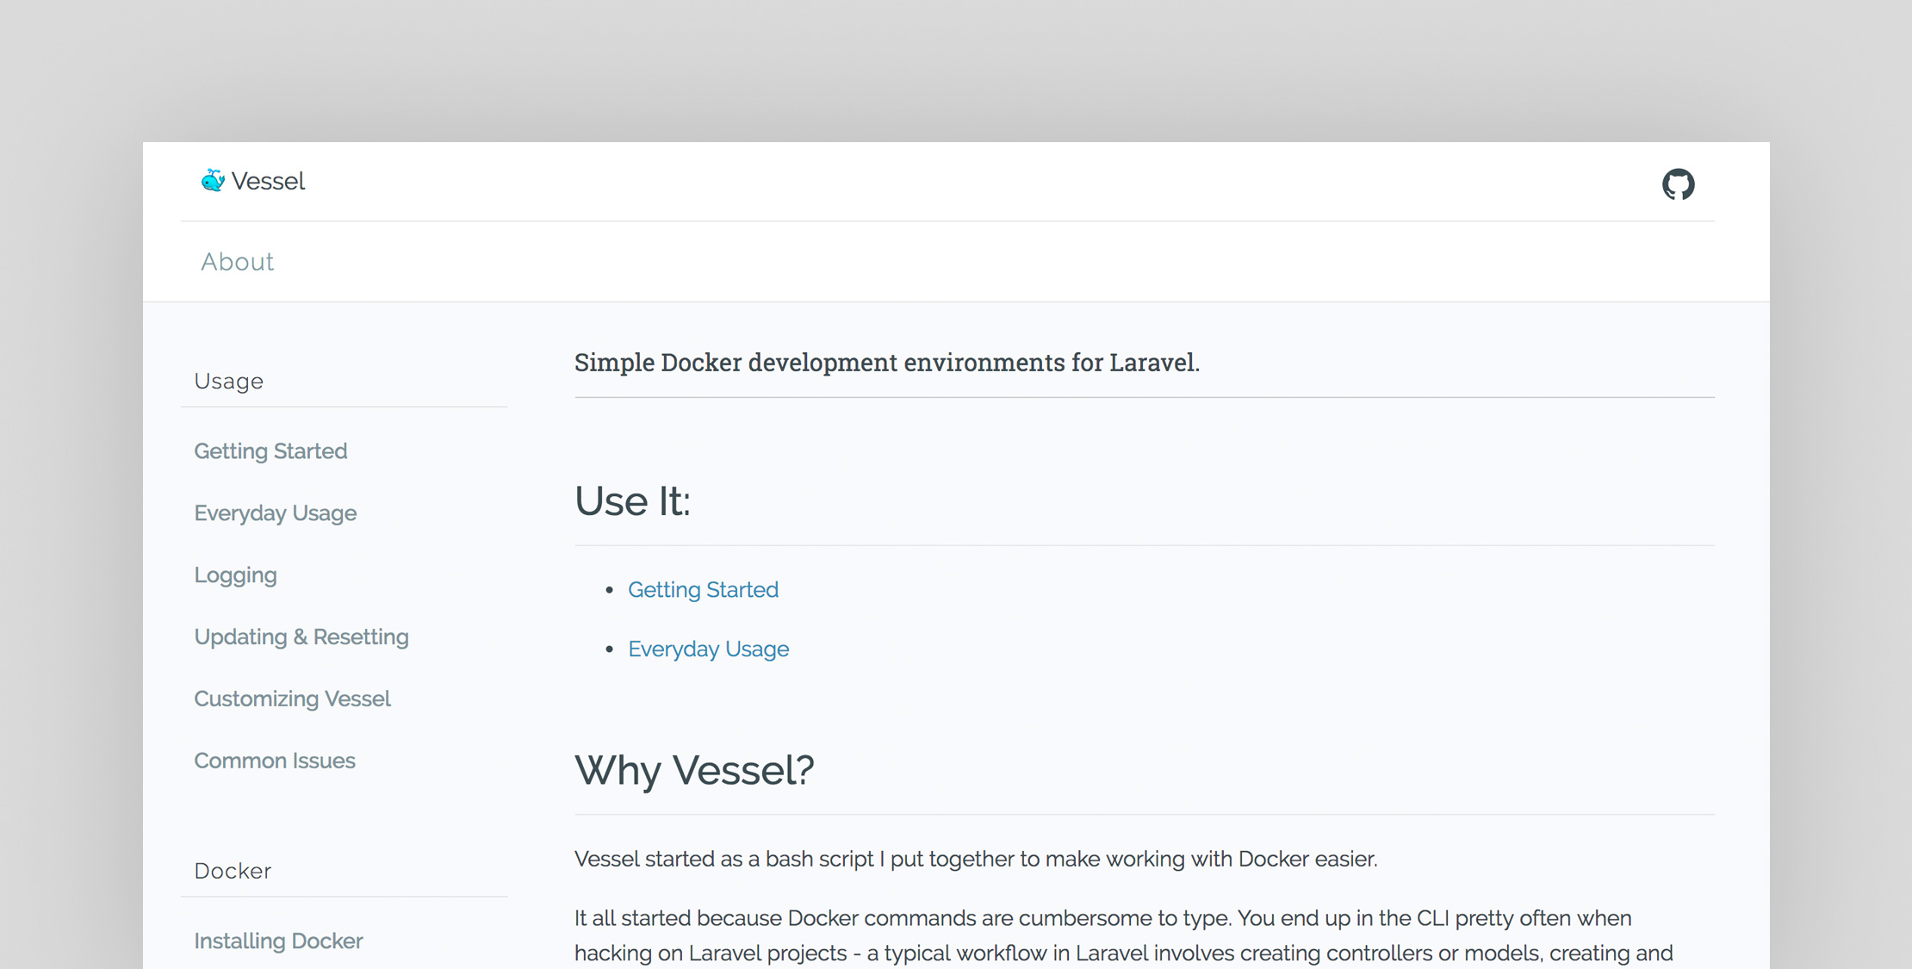The image size is (1912, 969).
Task: Click the 'Vessel started as a bash script' paragraph
Action: (976, 859)
